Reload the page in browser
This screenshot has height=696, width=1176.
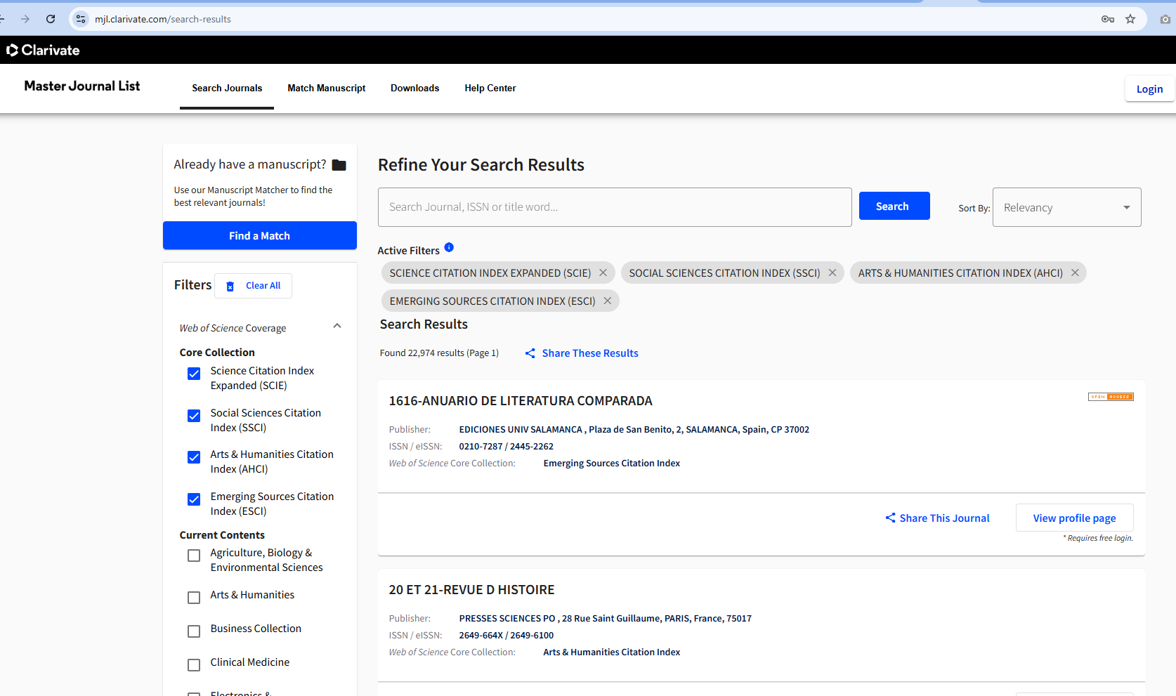[x=51, y=19]
